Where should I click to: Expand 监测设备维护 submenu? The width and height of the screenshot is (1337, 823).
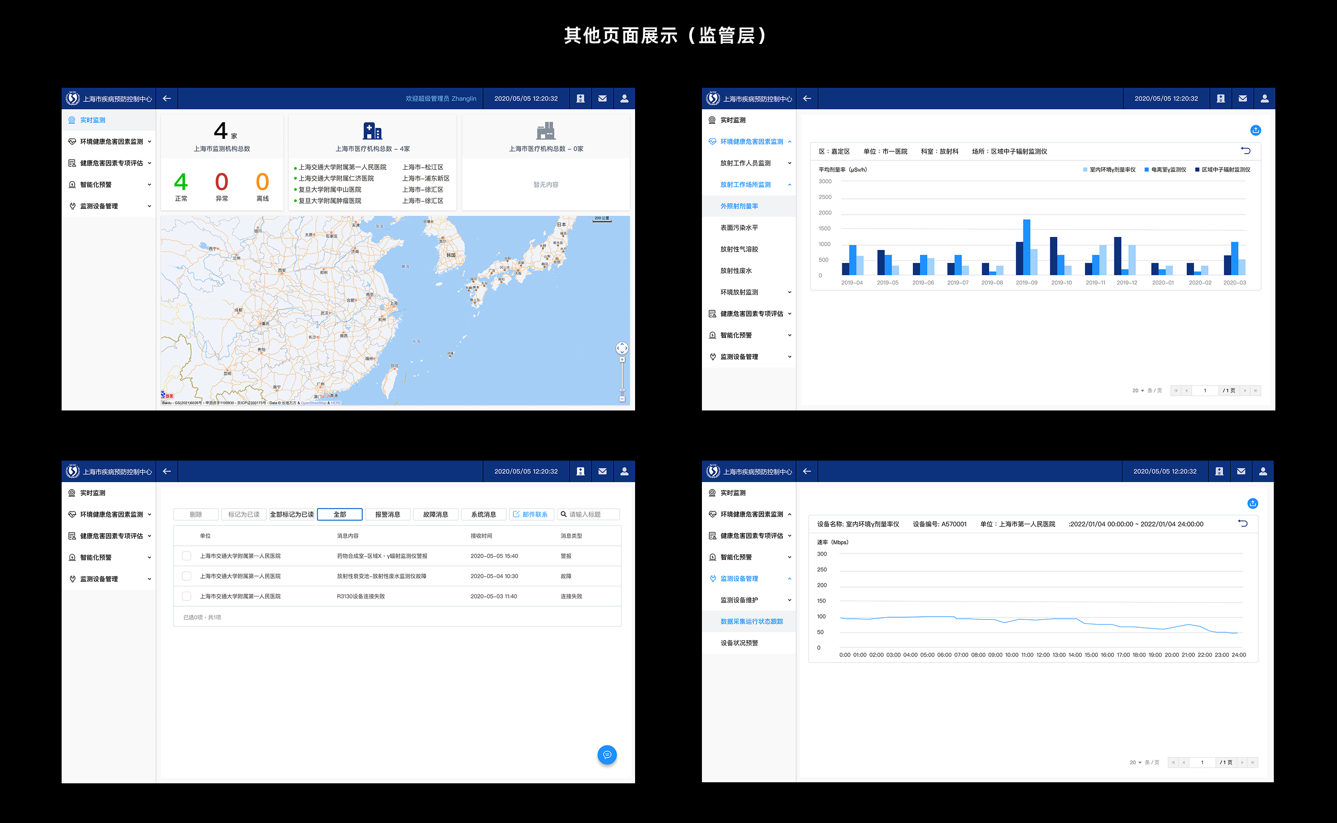(x=789, y=600)
